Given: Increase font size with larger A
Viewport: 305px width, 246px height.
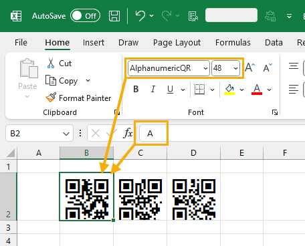Looking at the screenshot, I should (x=249, y=68).
